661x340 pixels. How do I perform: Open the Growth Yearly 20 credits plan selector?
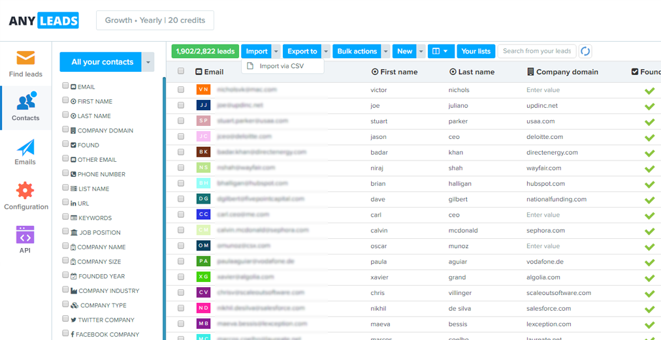tap(155, 20)
